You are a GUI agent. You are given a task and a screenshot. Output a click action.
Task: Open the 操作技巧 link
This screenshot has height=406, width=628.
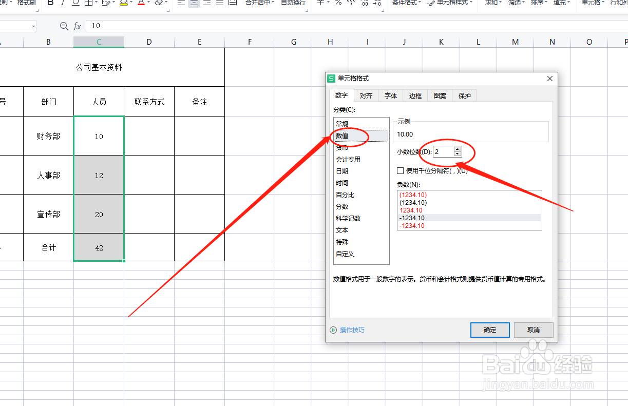[352, 330]
